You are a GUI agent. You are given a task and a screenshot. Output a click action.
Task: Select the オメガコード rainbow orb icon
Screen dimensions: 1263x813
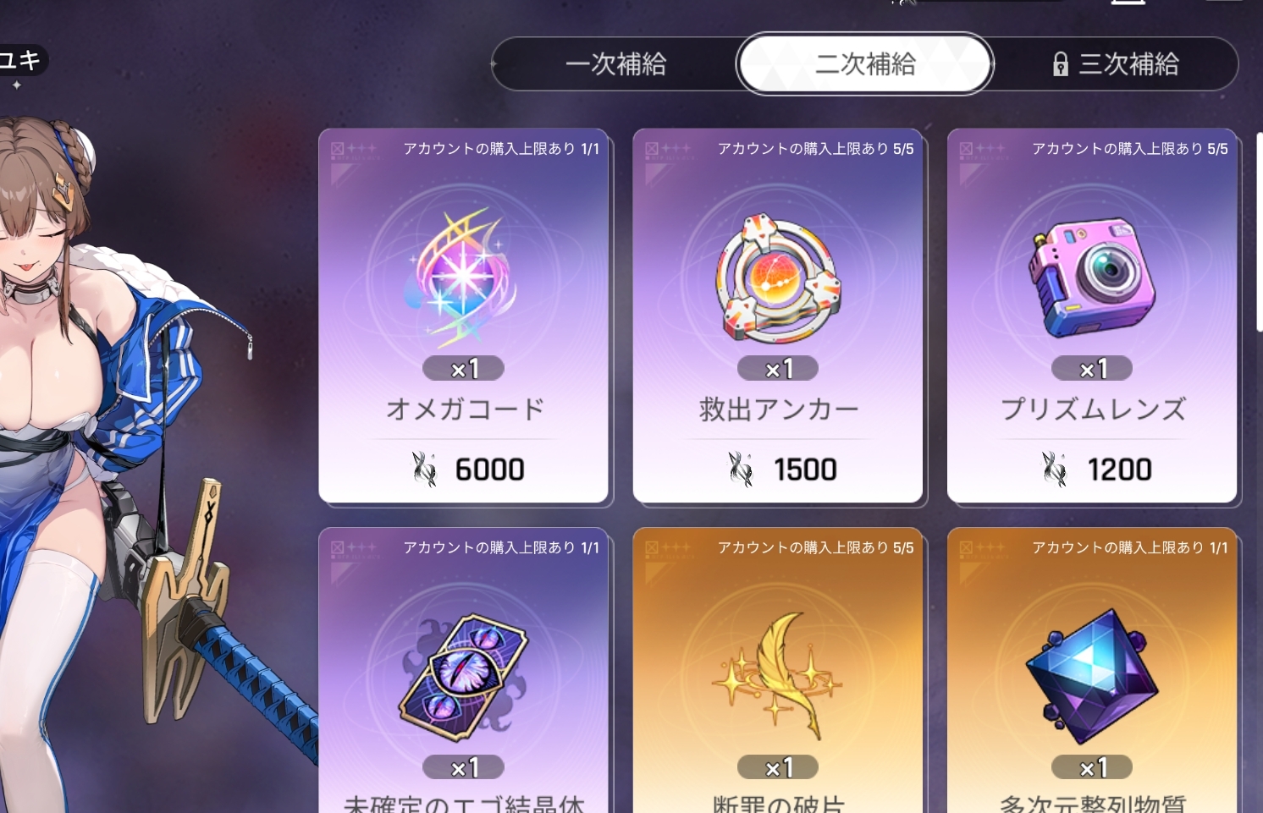[x=464, y=278]
